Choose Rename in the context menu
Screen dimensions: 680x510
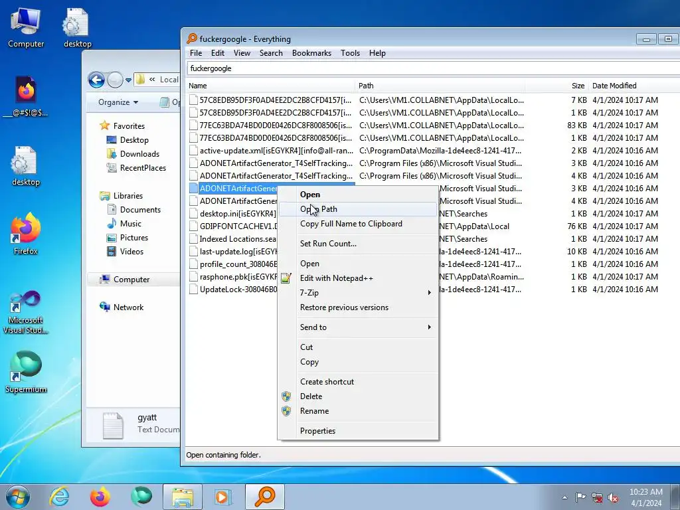tap(358, 411)
